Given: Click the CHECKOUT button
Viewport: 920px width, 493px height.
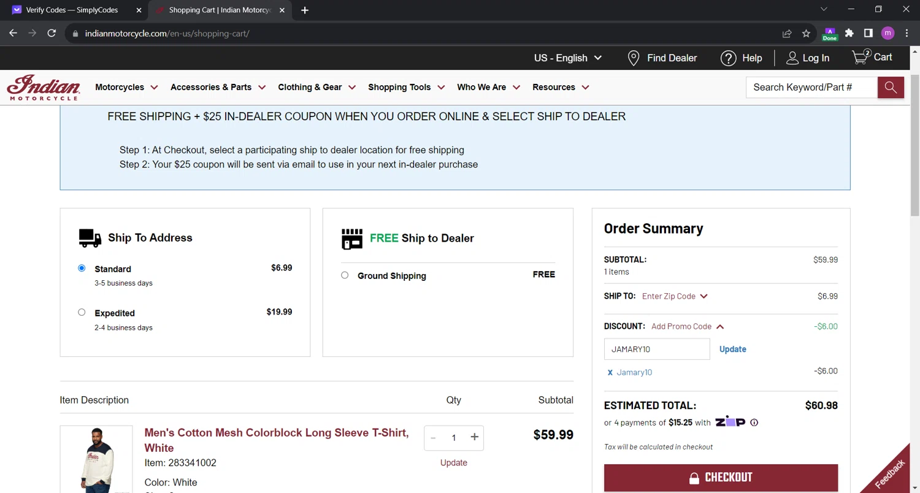Looking at the screenshot, I should [721, 478].
